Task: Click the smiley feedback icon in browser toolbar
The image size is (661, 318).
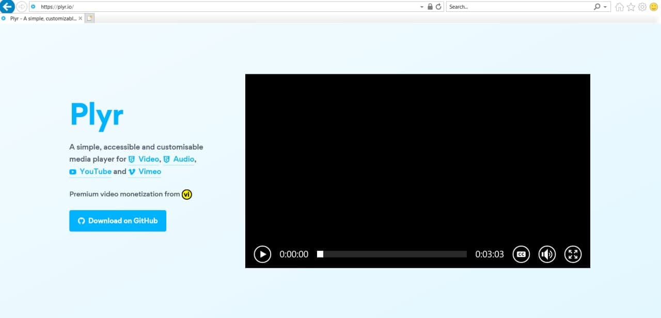Action: tap(653, 7)
